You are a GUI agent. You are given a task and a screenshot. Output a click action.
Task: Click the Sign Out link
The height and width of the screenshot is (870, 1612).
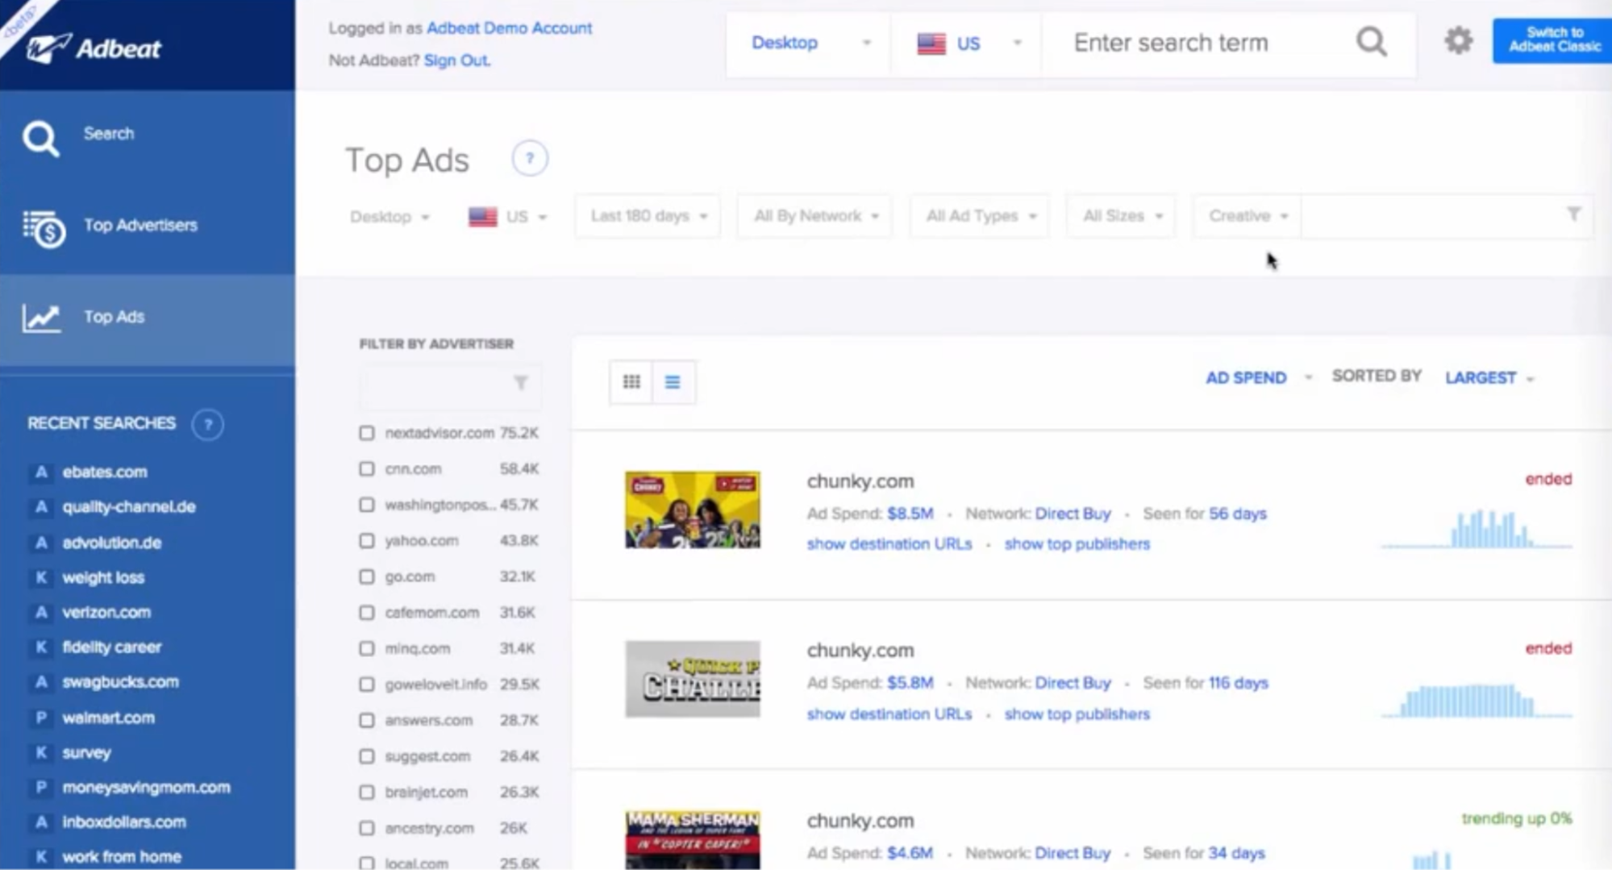tap(456, 60)
